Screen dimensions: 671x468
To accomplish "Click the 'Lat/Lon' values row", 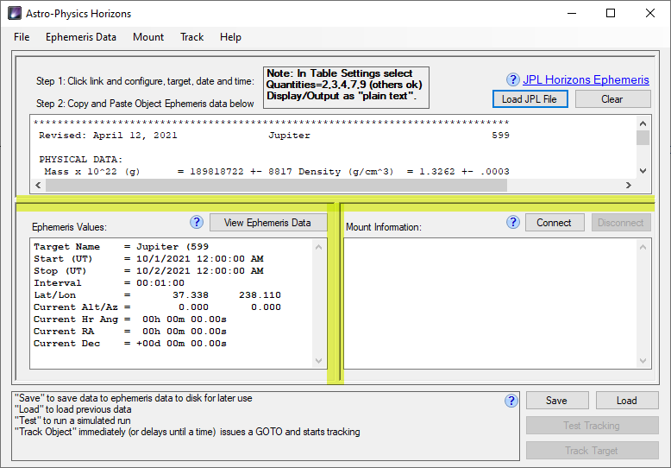I will click(158, 294).
